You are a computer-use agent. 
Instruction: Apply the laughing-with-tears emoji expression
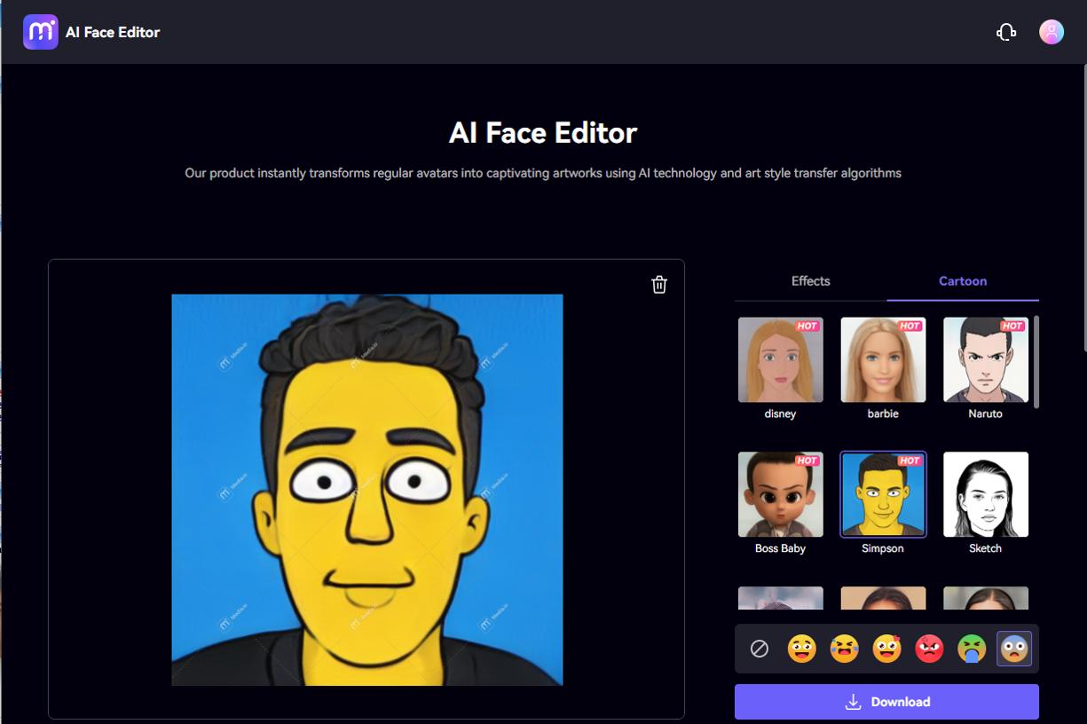[843, 649]
